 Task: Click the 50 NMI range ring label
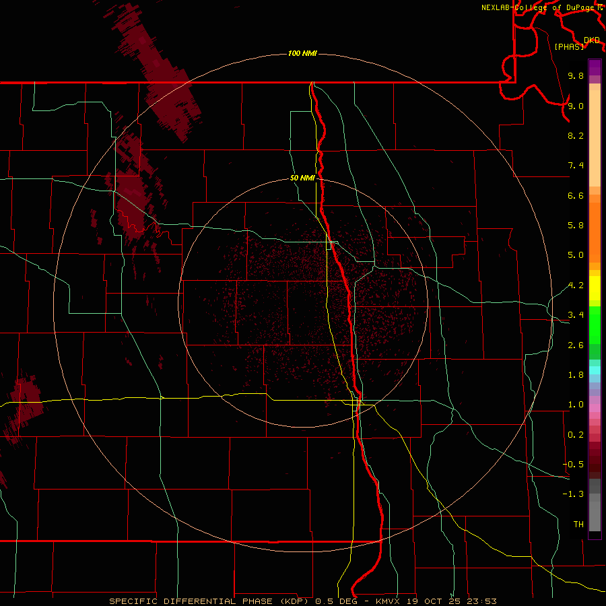[302, 178]
